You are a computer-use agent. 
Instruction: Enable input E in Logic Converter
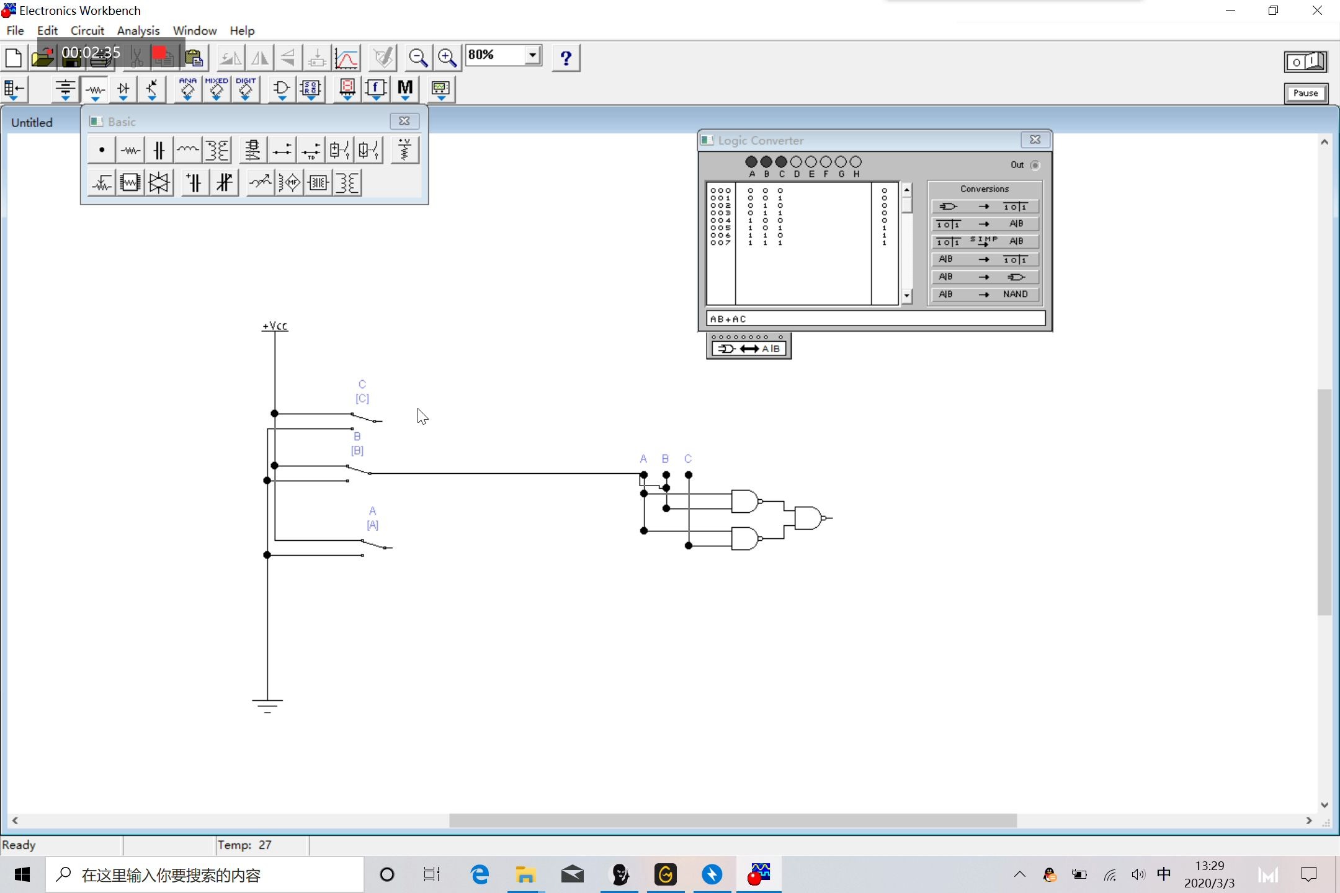click(x=811, y=162)
